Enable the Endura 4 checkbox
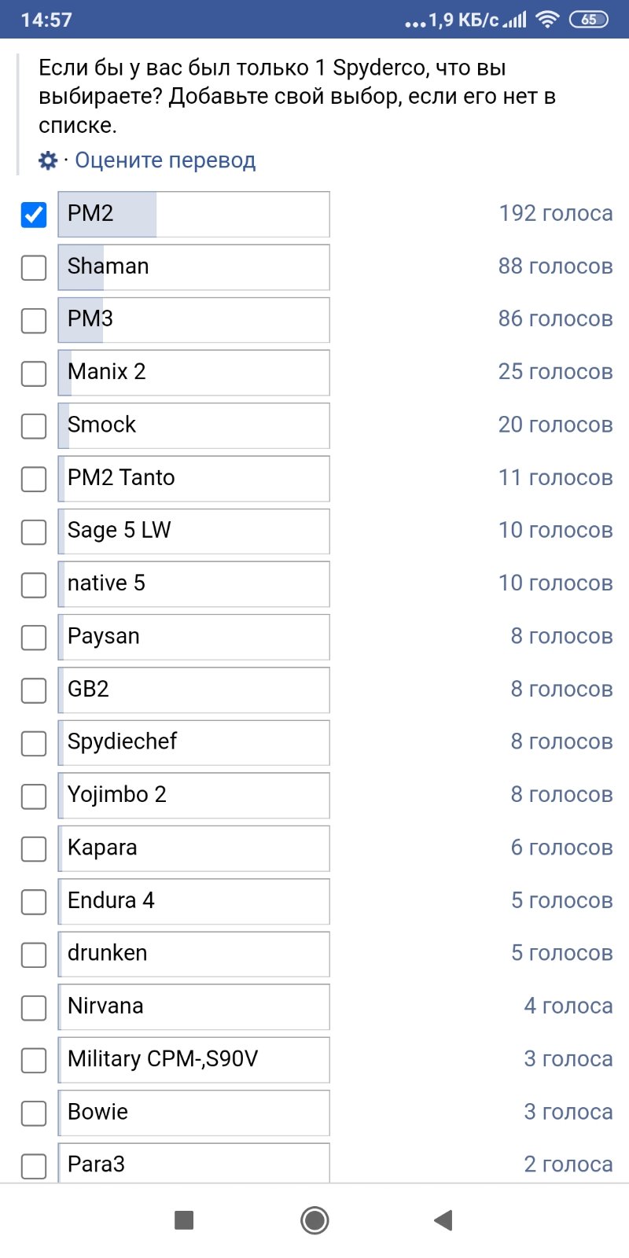Image resolution: width=629 pixels, height=1258 pixels. click(34, 902)
